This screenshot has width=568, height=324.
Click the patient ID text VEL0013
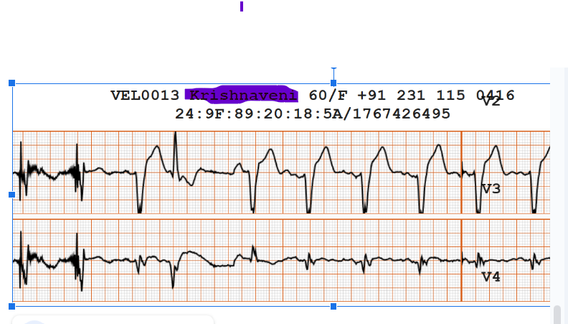(x=145, y=96)
